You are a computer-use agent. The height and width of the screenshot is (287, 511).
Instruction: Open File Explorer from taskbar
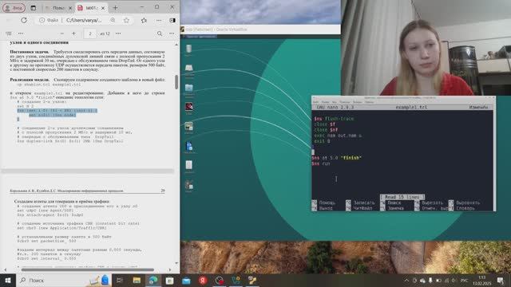pyautogui.click(x=137, y=280)
